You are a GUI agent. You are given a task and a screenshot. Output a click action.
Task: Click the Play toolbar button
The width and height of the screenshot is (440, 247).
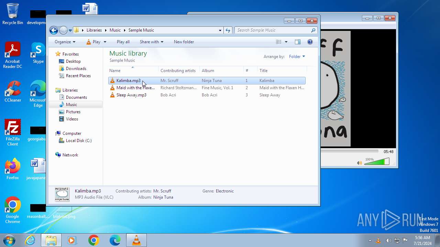(93, 42)
